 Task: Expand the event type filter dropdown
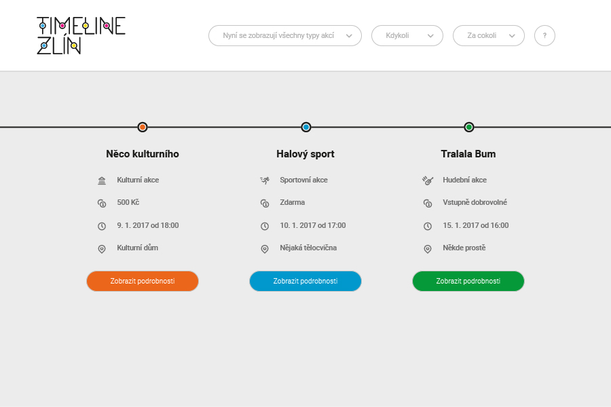(x=284, y=36)
